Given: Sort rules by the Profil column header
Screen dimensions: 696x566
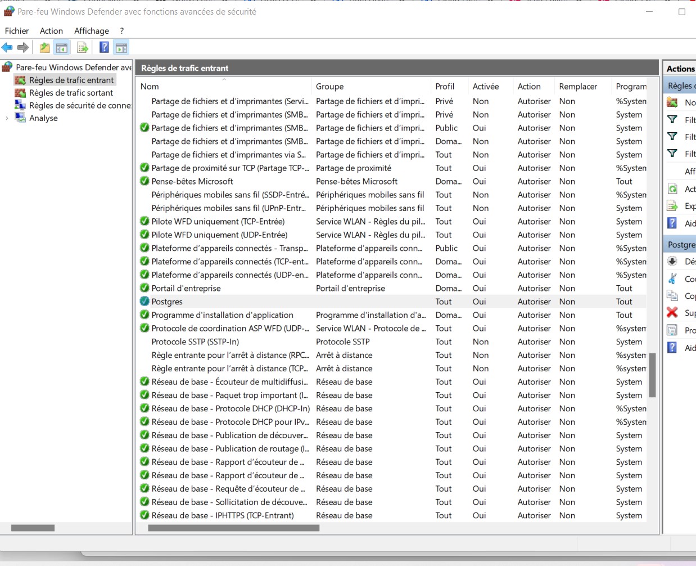Looking at the screenshot, I should click(x=450, y=86).
